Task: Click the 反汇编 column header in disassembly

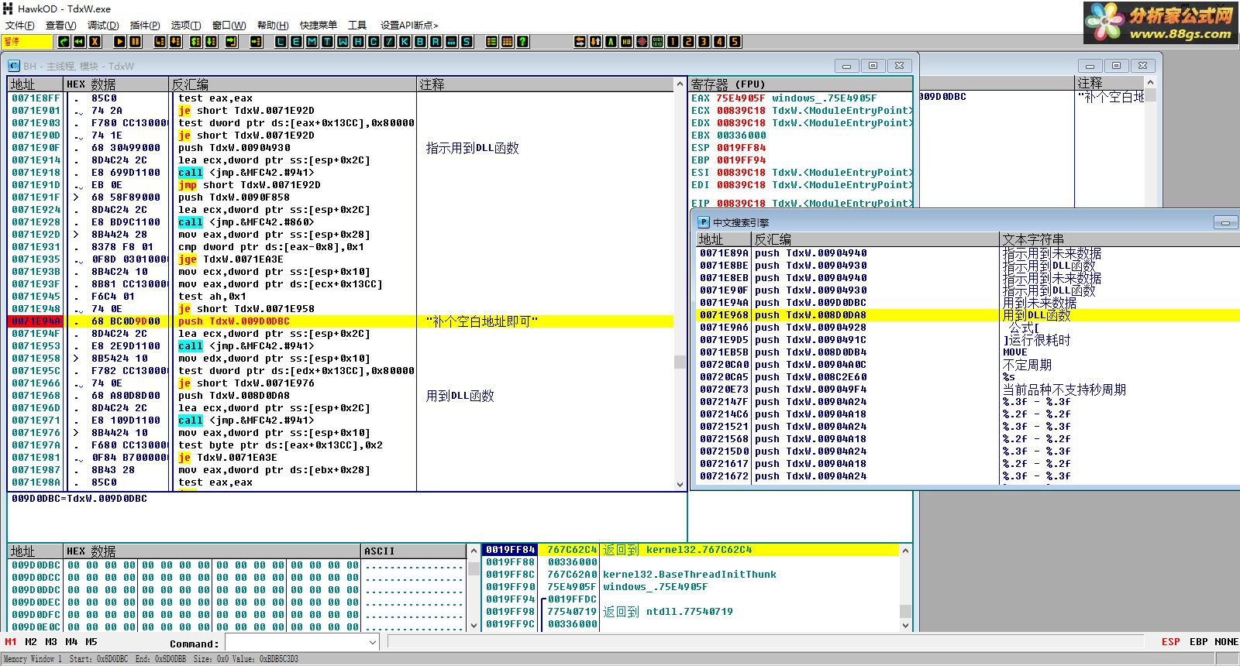Action: click(x=293, y=84)
